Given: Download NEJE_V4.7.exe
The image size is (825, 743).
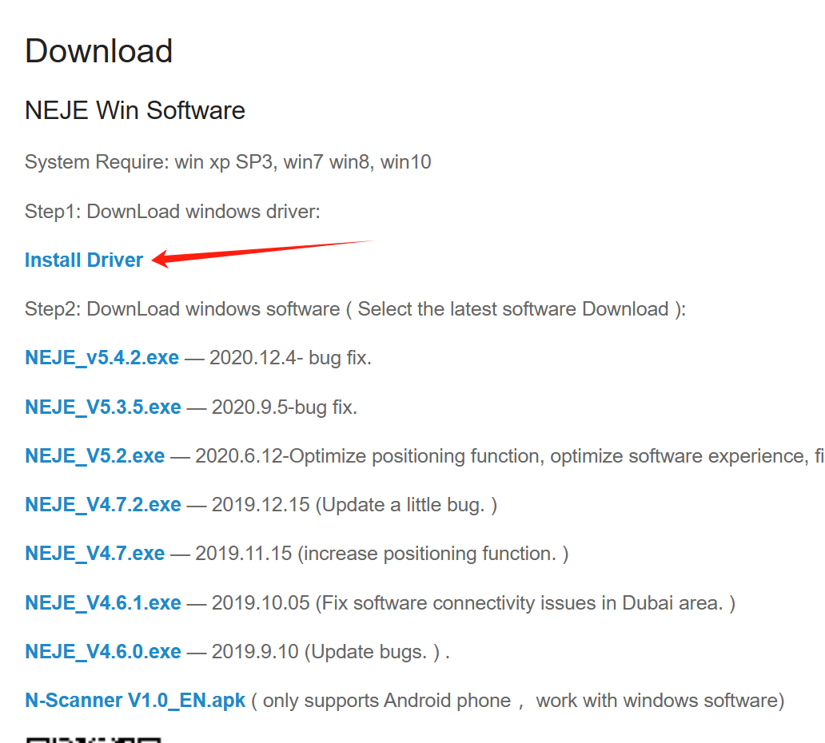Looking at the screenshot, I should coord(94,554).
